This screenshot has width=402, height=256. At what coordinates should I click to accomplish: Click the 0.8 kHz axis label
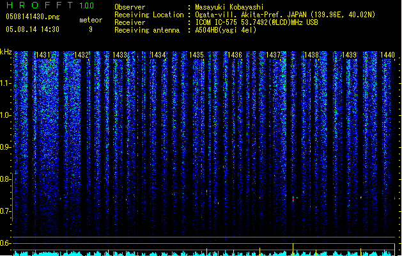pos(5,179)
